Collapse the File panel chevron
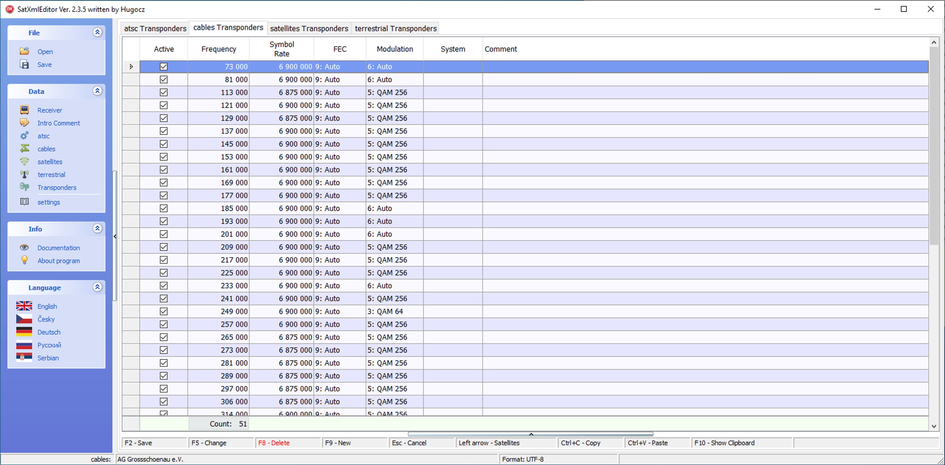This screenshot has height=465, width=945. (97, 32)
